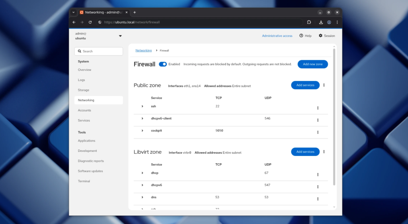Open Session gear menu
Image resolution: width=408 pixels, height=224 pixels.
327,36
